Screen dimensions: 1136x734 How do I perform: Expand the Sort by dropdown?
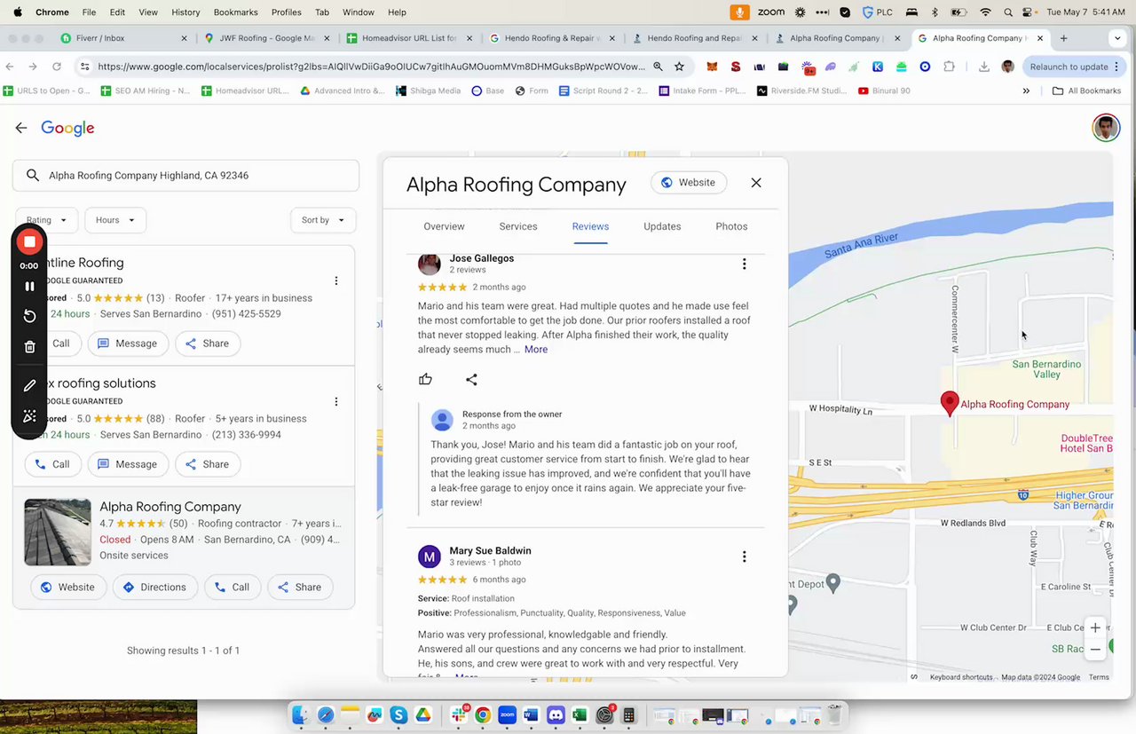tap(323, 220)
